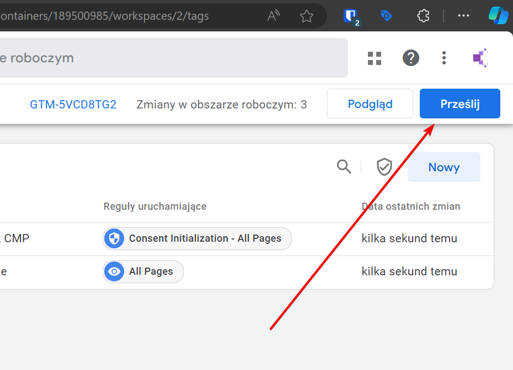Open container ID GTM-5VCD8TG2 link

(x=73, y=105)
